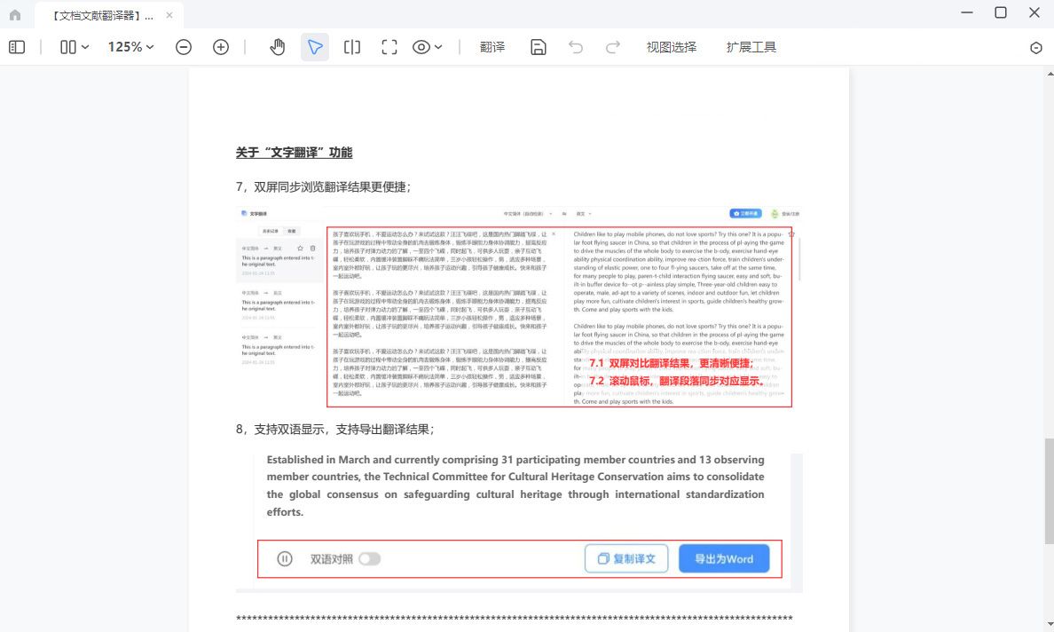Maximize the application window

(1000, 12)
